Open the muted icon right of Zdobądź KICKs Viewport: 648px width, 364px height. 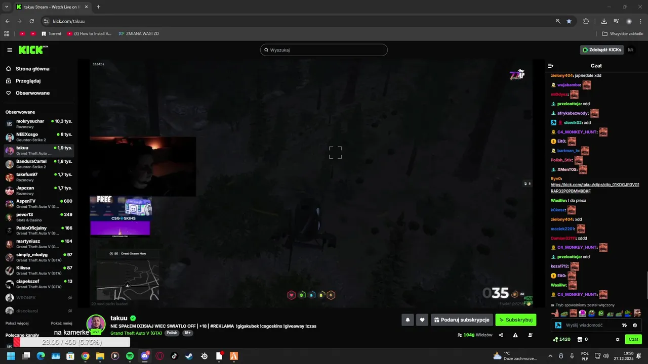[631, 50]
